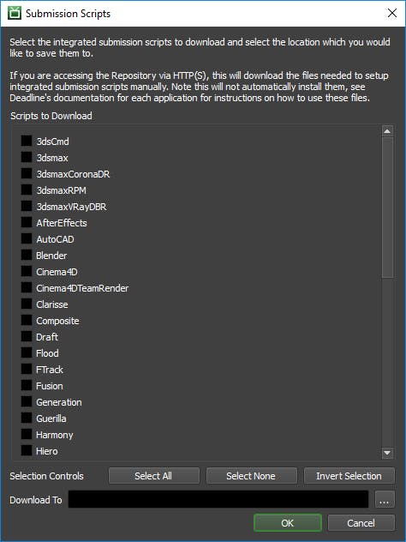Click the scroll down arrow in script list
Screen dimensions: 406x542
click(387, 453)
